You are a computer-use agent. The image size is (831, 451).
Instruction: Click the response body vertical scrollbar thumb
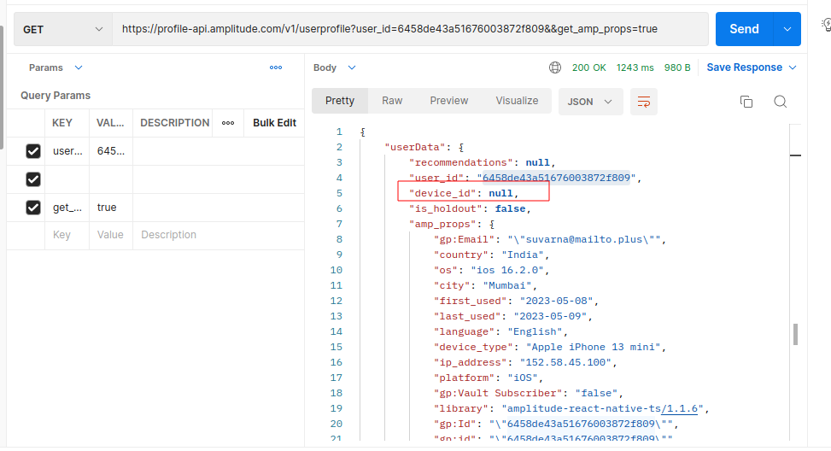tap(796, 334)
